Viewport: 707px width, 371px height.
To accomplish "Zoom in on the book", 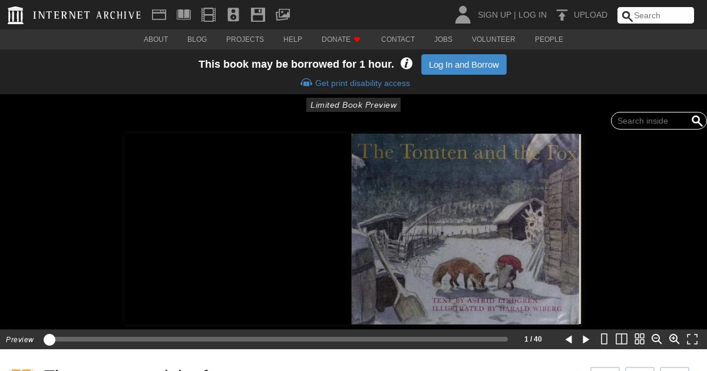I will pos(675,339).
